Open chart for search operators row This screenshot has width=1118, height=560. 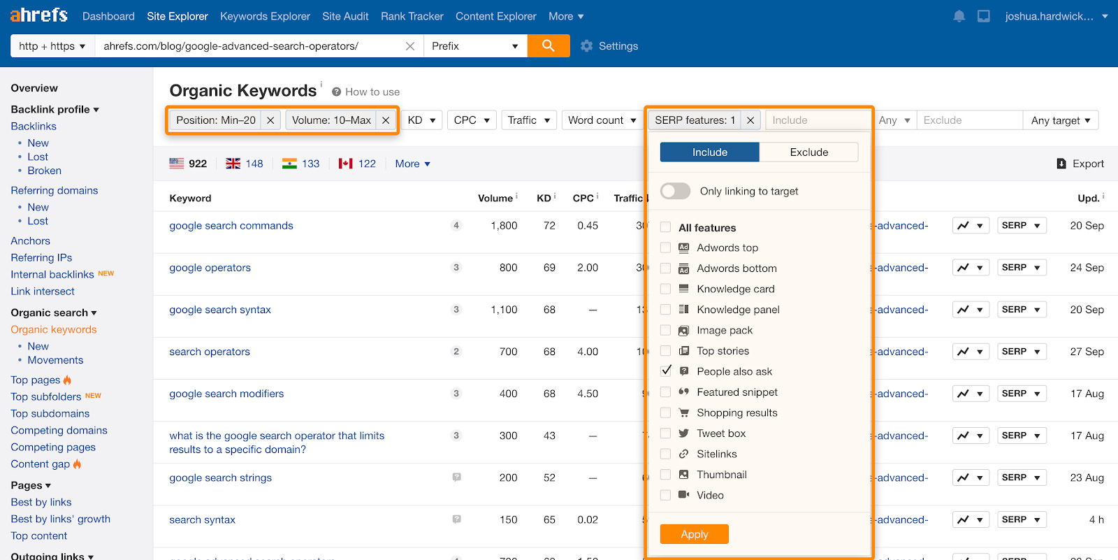click(971, 352)
